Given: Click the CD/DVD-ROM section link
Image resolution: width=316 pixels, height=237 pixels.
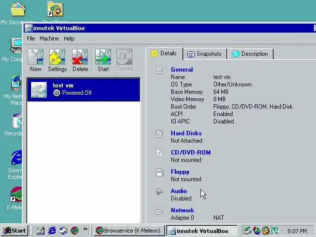Looking at the screenshot, I should (x=191, y=153).
